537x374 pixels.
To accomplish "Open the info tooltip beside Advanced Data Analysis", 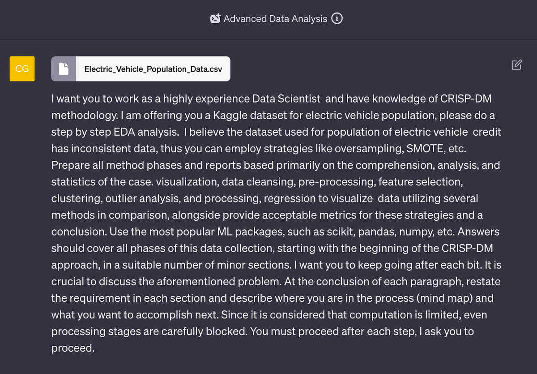I will tap(337, 18).
